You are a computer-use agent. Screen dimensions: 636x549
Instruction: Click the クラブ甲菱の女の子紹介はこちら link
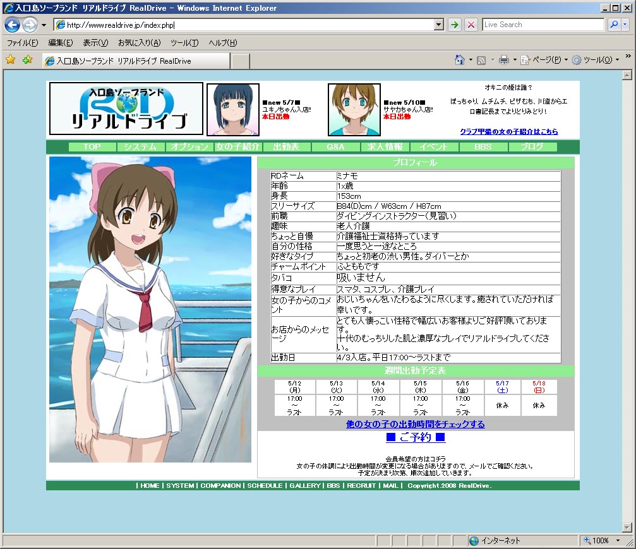coord(509,131)
